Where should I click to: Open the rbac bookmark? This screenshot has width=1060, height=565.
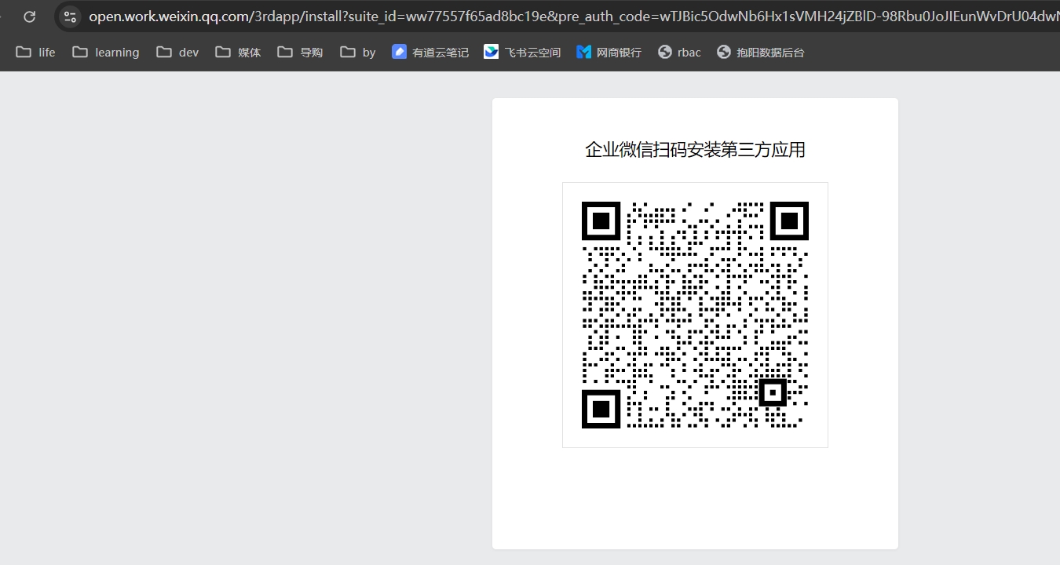pos(679,53)
